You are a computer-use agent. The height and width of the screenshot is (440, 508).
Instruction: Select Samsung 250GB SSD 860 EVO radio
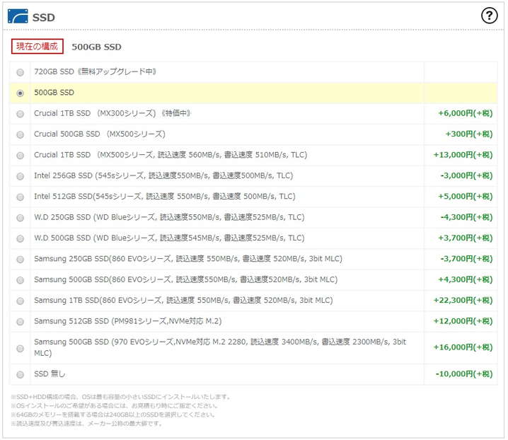click(20, 259)
